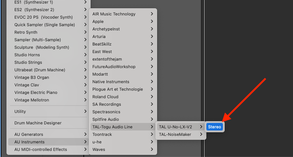Screen dimensions: 293x157
Task: Pick Studio Strings instrument
Action: point(49,62)
